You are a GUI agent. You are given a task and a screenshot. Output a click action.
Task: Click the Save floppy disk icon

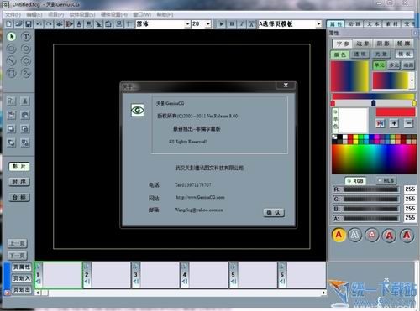click(x=29, y=24)
